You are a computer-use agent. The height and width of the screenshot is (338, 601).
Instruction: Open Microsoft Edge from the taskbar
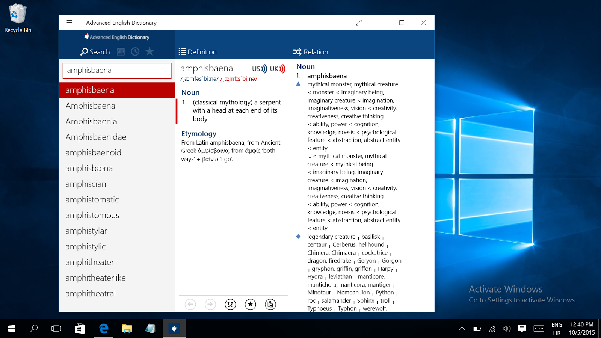coord(104,329)
